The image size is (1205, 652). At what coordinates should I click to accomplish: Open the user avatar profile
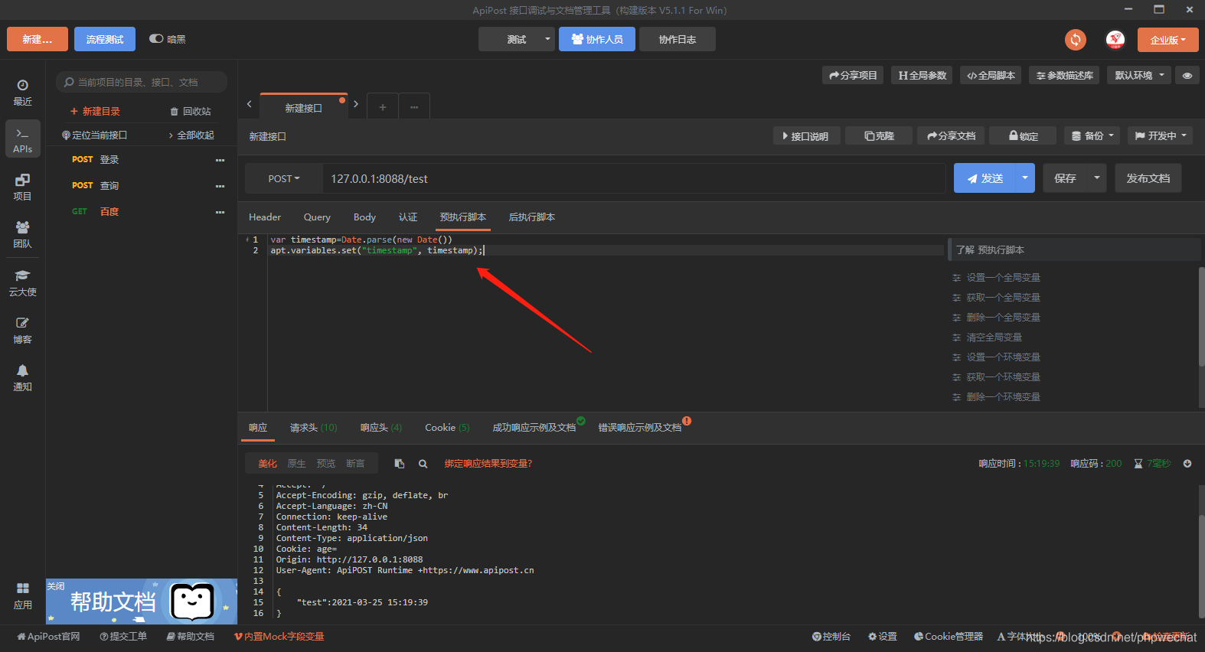pos(1115,40)
